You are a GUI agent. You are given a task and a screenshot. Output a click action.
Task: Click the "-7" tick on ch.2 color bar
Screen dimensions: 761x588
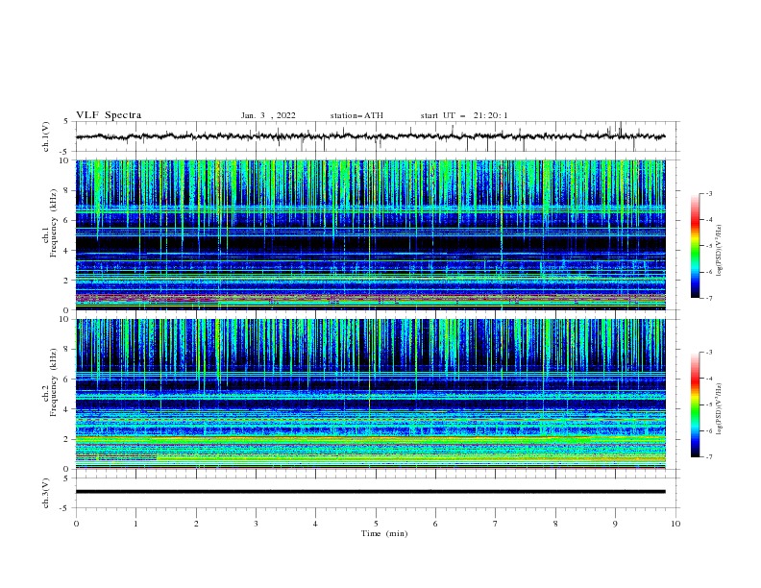coord(708,457)
